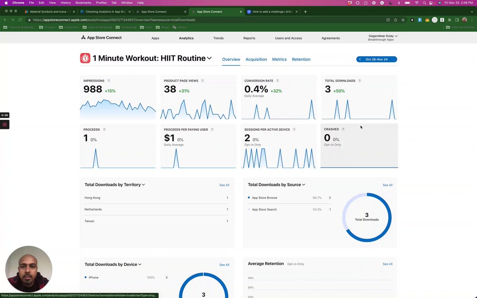Open the Chrome History menu
The width and height of the screenshot is (477, 298).
[66, 3]
